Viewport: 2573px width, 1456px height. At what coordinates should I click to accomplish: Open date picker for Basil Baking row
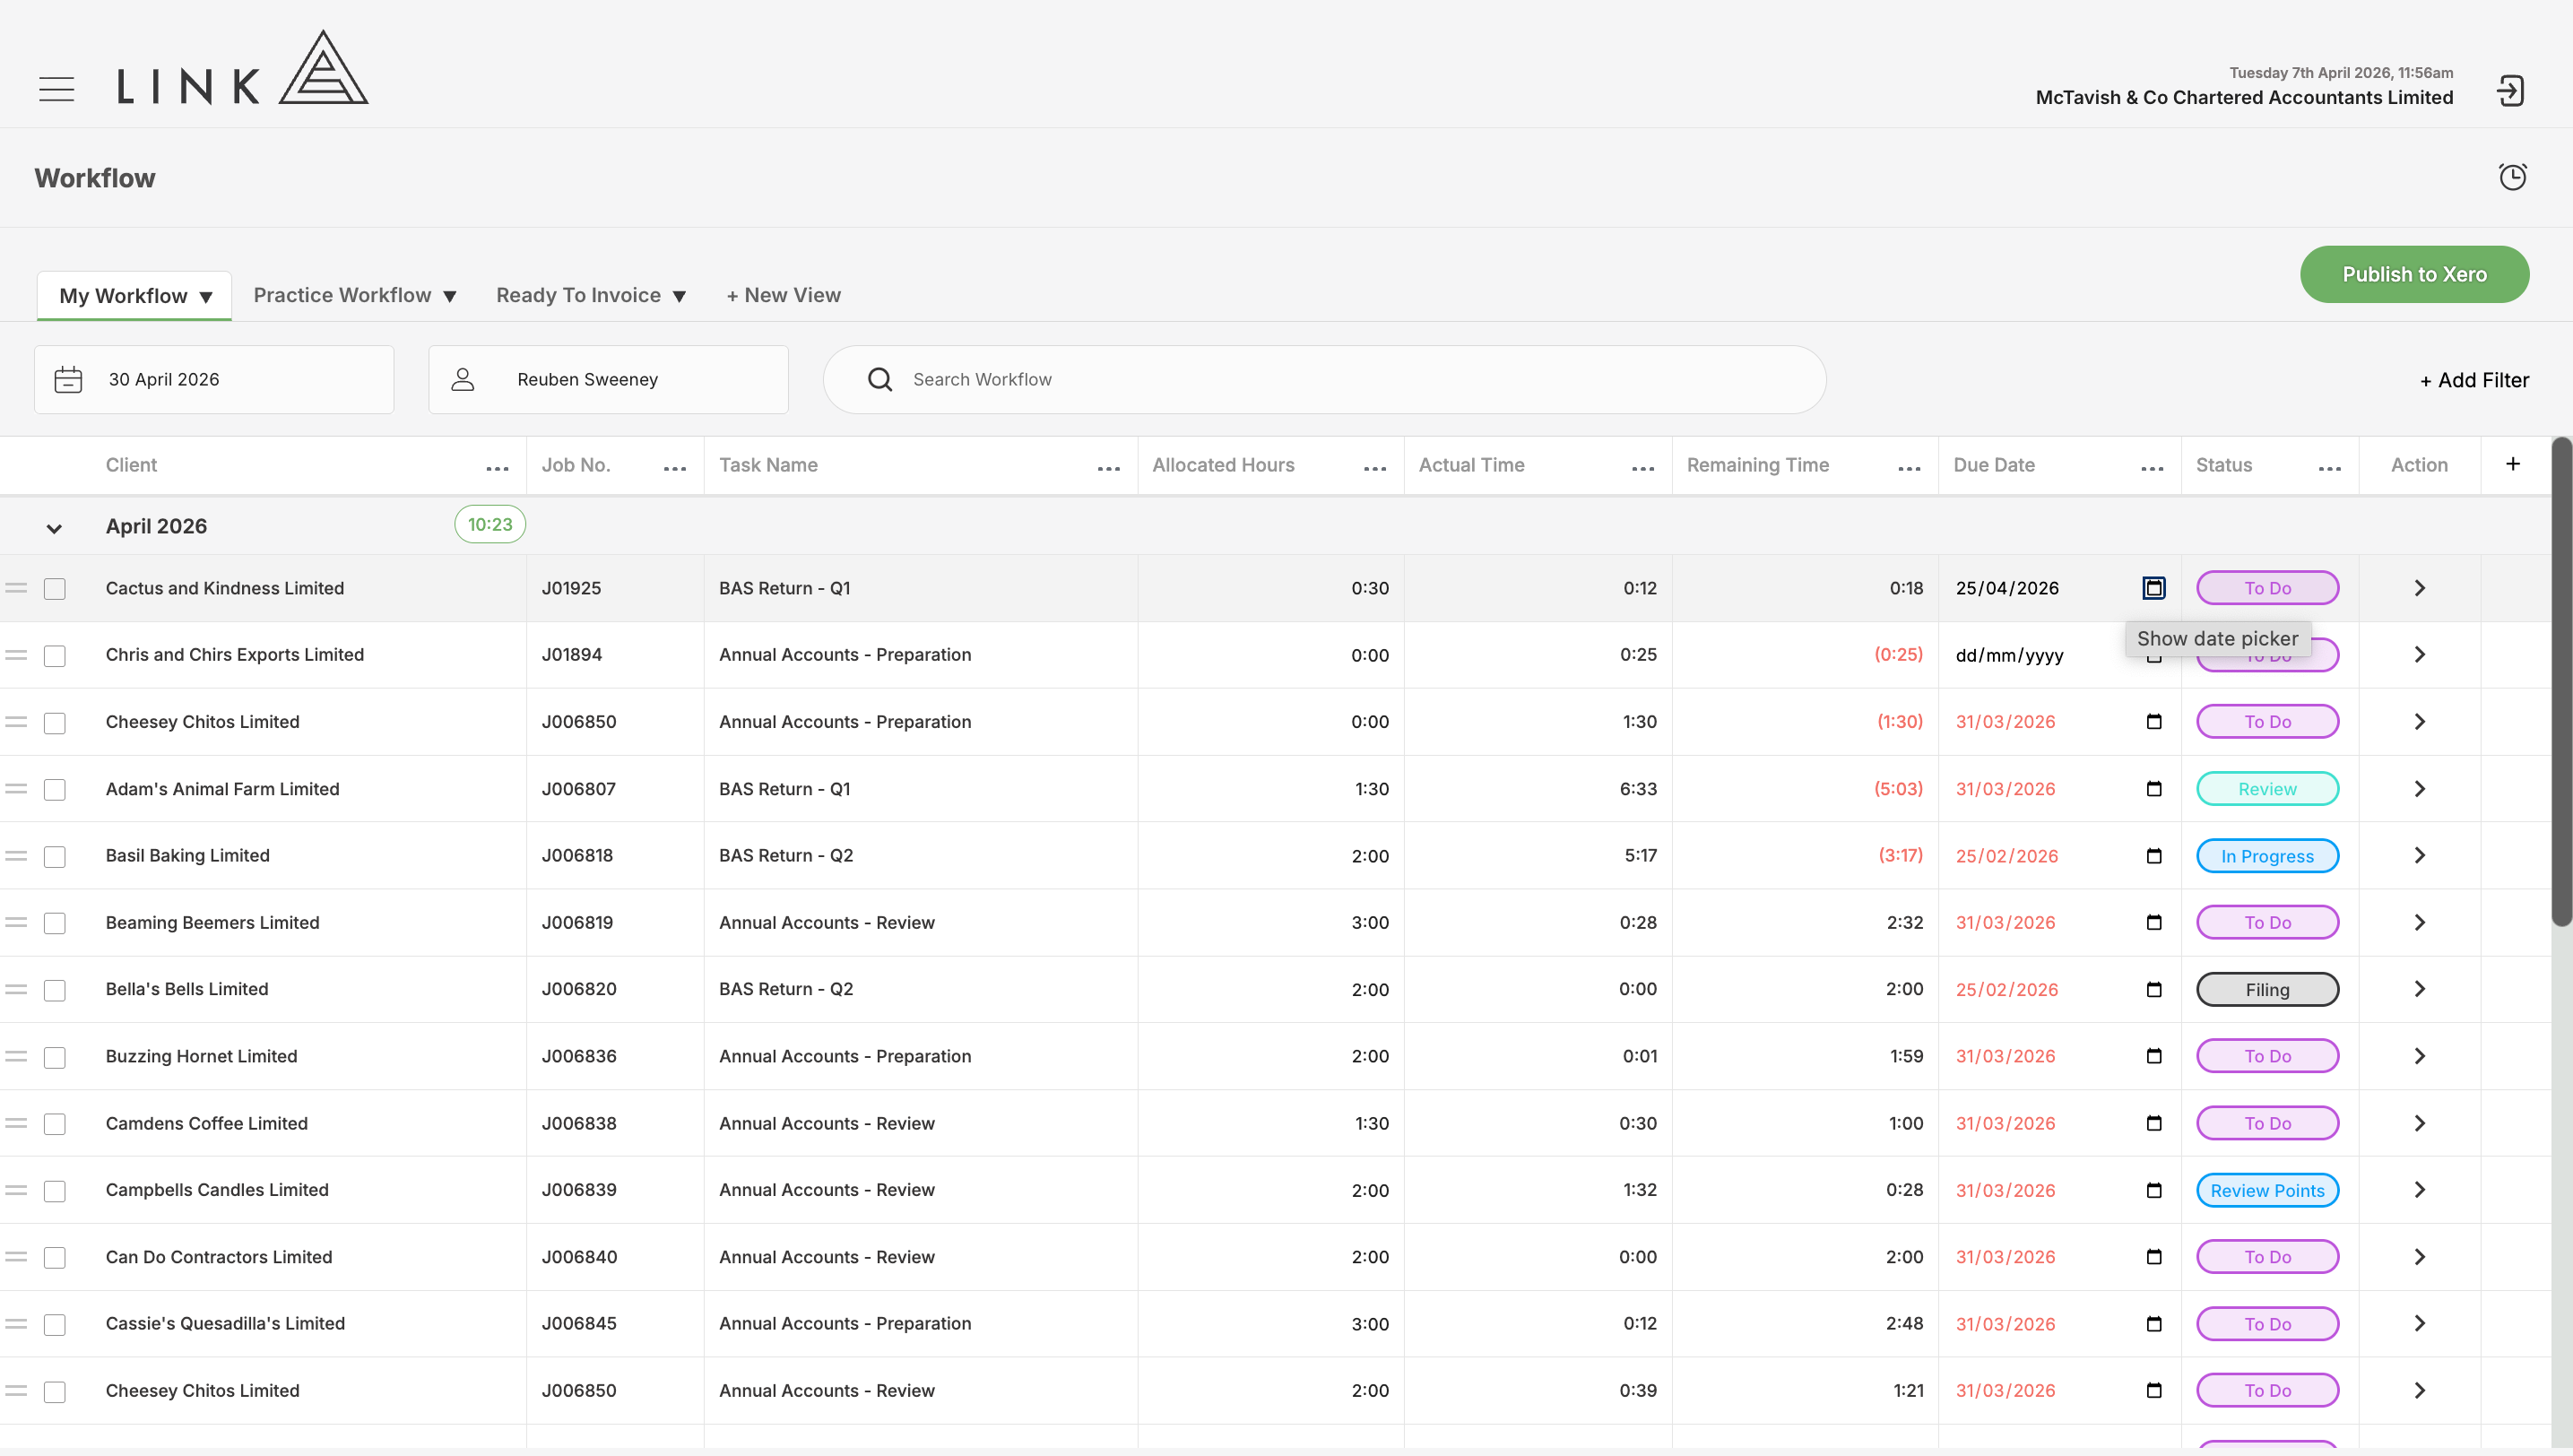point(2154,856)
